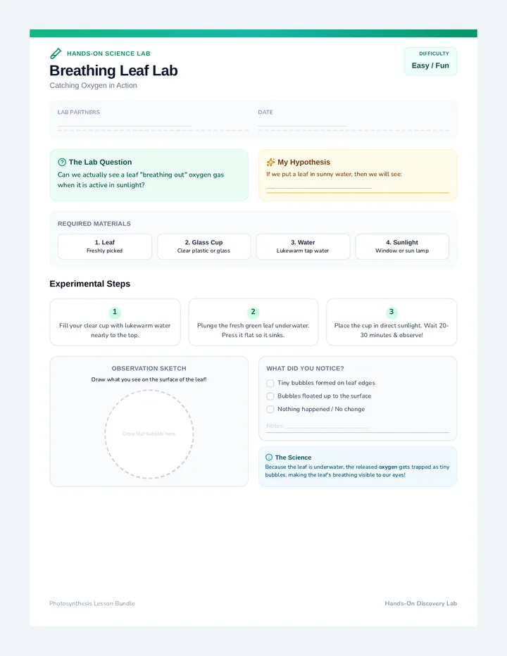Click the 'Photosynthesis Lesson Bundle' footer text

(x=92, y=603)
